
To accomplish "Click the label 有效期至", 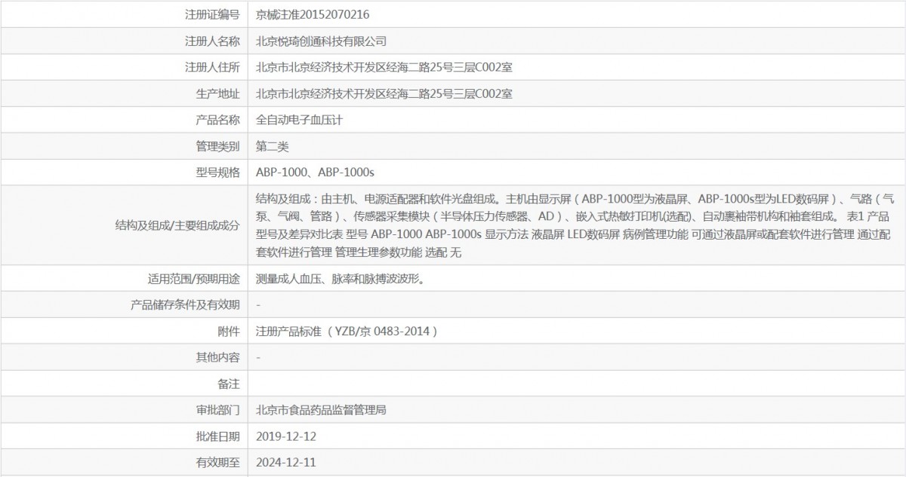I will pos(217,463).
